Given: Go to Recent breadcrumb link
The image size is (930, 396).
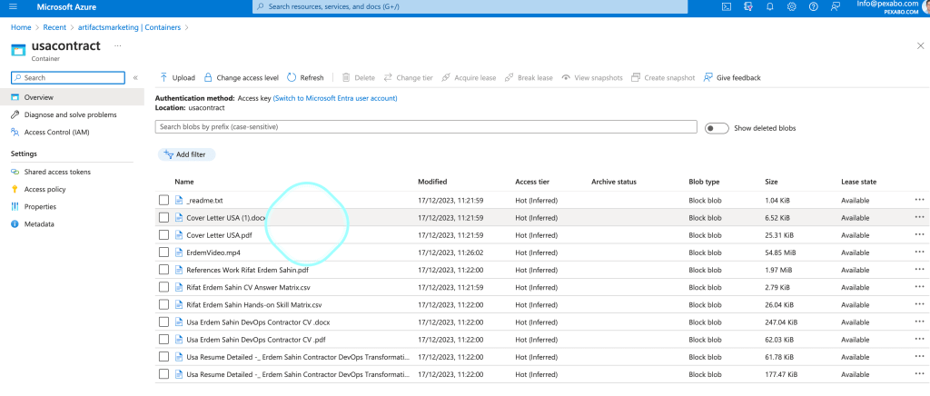Looking at the screenshot, I should pyautogui.click(x=54, y=27).
